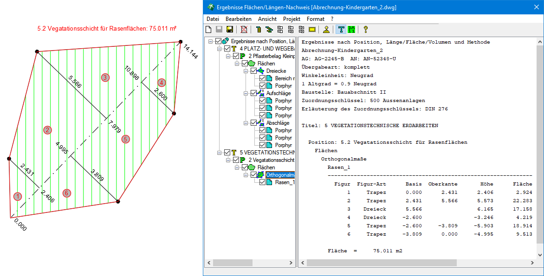
Task: Toggle the cyan T text toolbar button
Action: click(341, 30)
